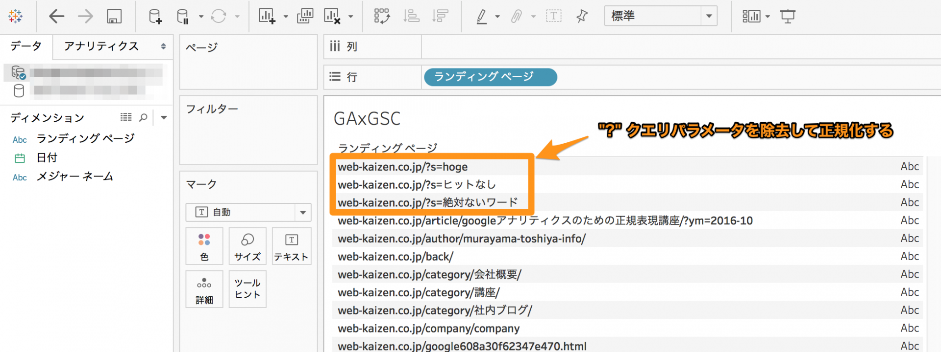Image resolution: width=941 pixels, height=352 pixels.
Task: Go back with the undo arrow
Action: (57, 16)
